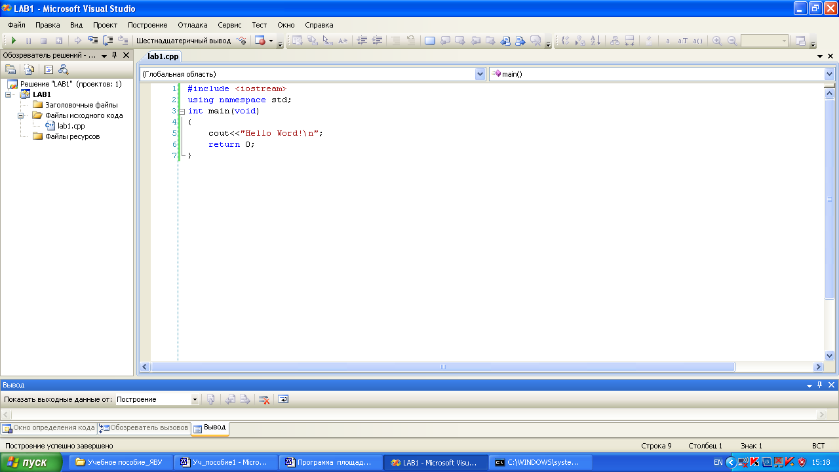Click the a() class designer icon

(x=697, y=41)
